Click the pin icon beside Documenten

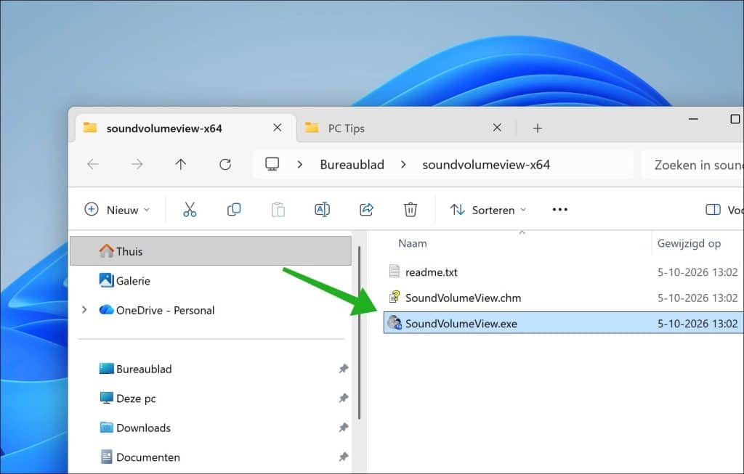(344, 457)
